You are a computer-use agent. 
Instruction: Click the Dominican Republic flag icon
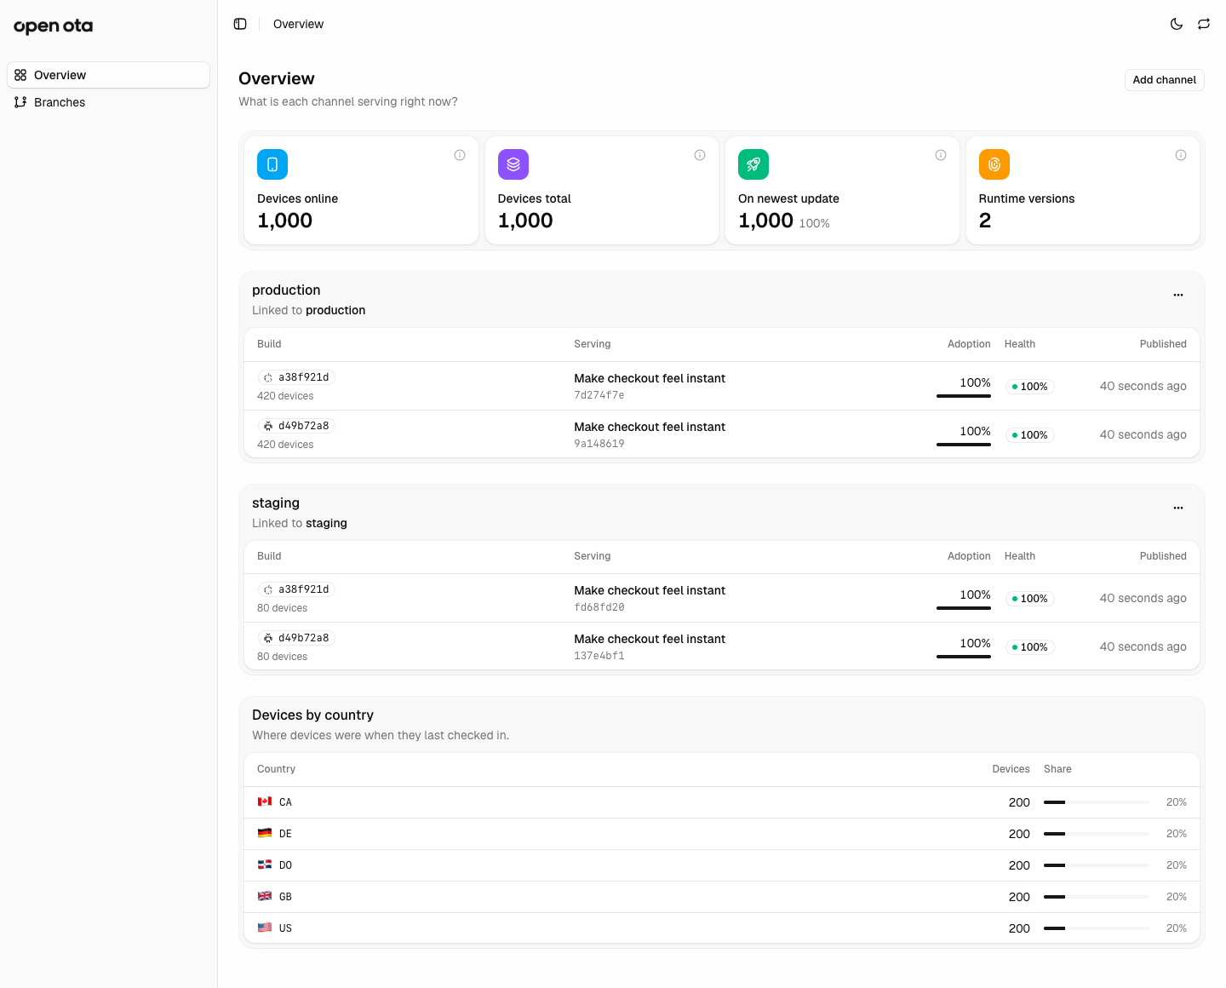(x=265, y=864)
